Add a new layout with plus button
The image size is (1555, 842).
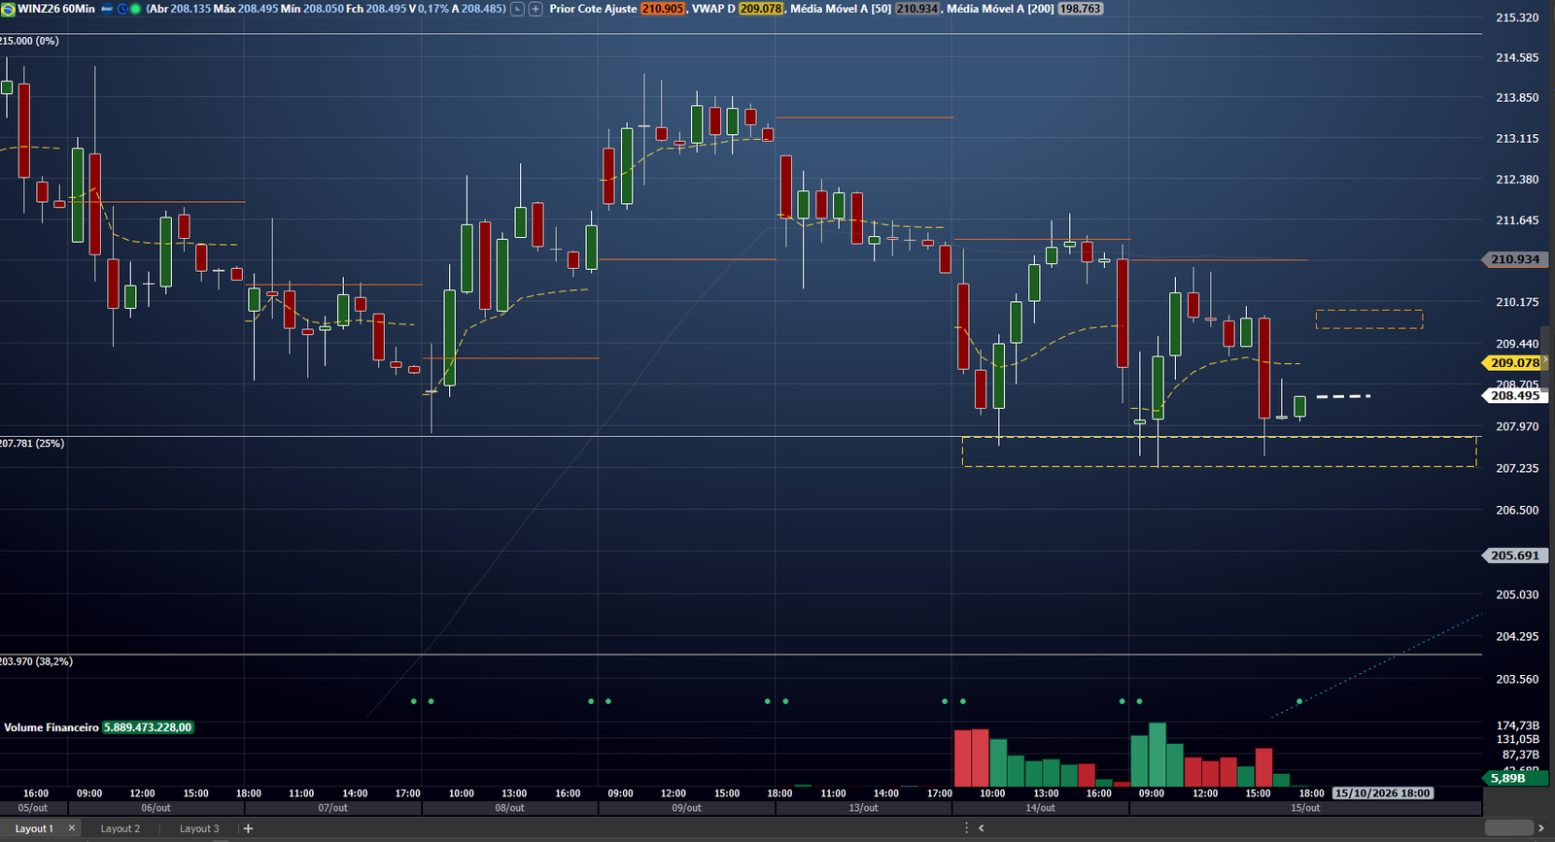point(248,828)
